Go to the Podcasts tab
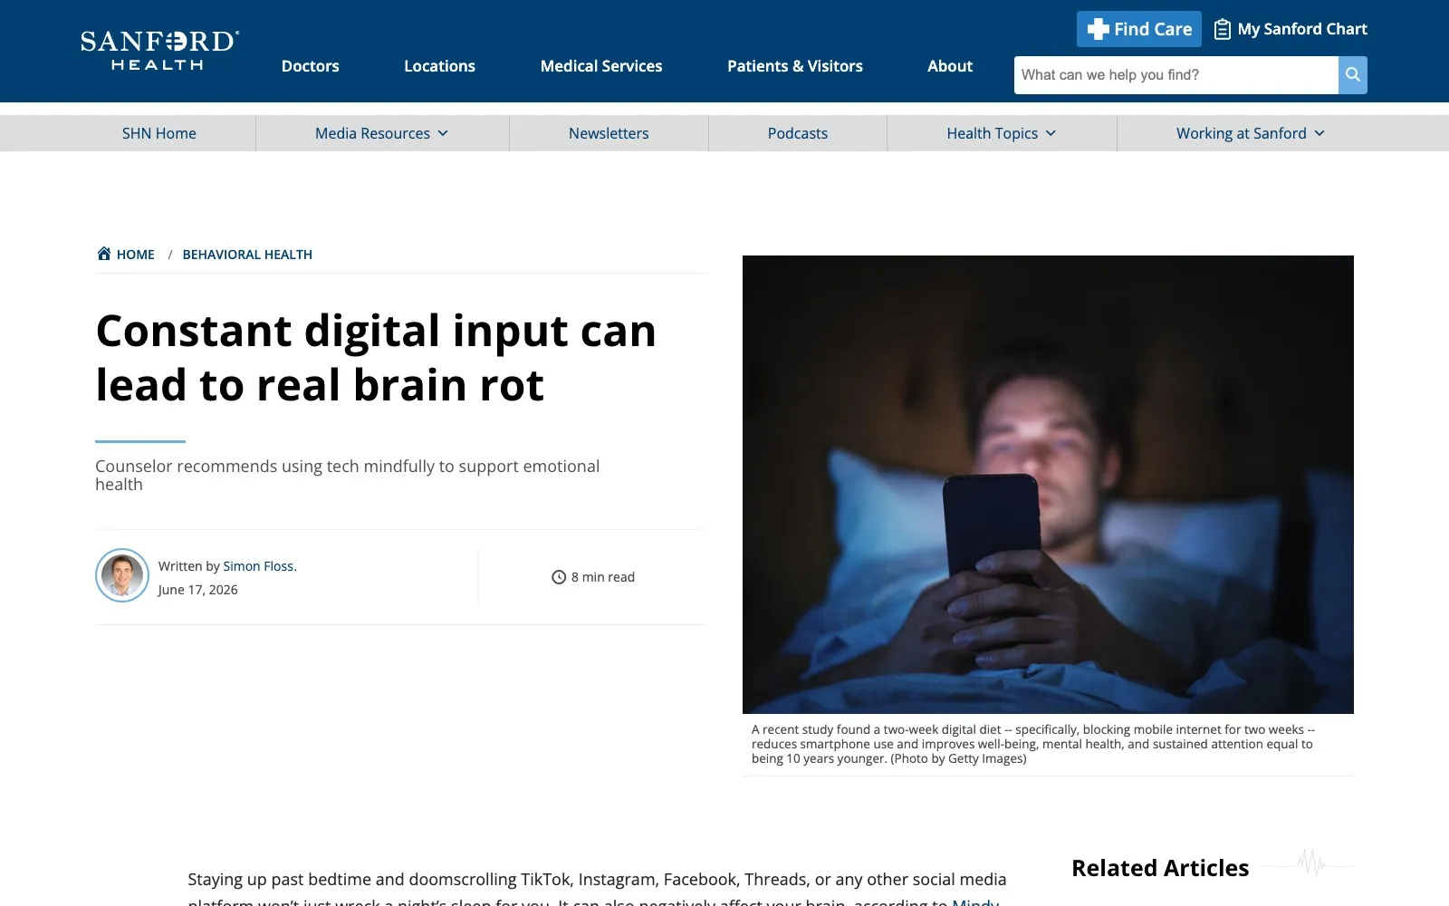The image size is (1449, 906). [x=798, y=133]
